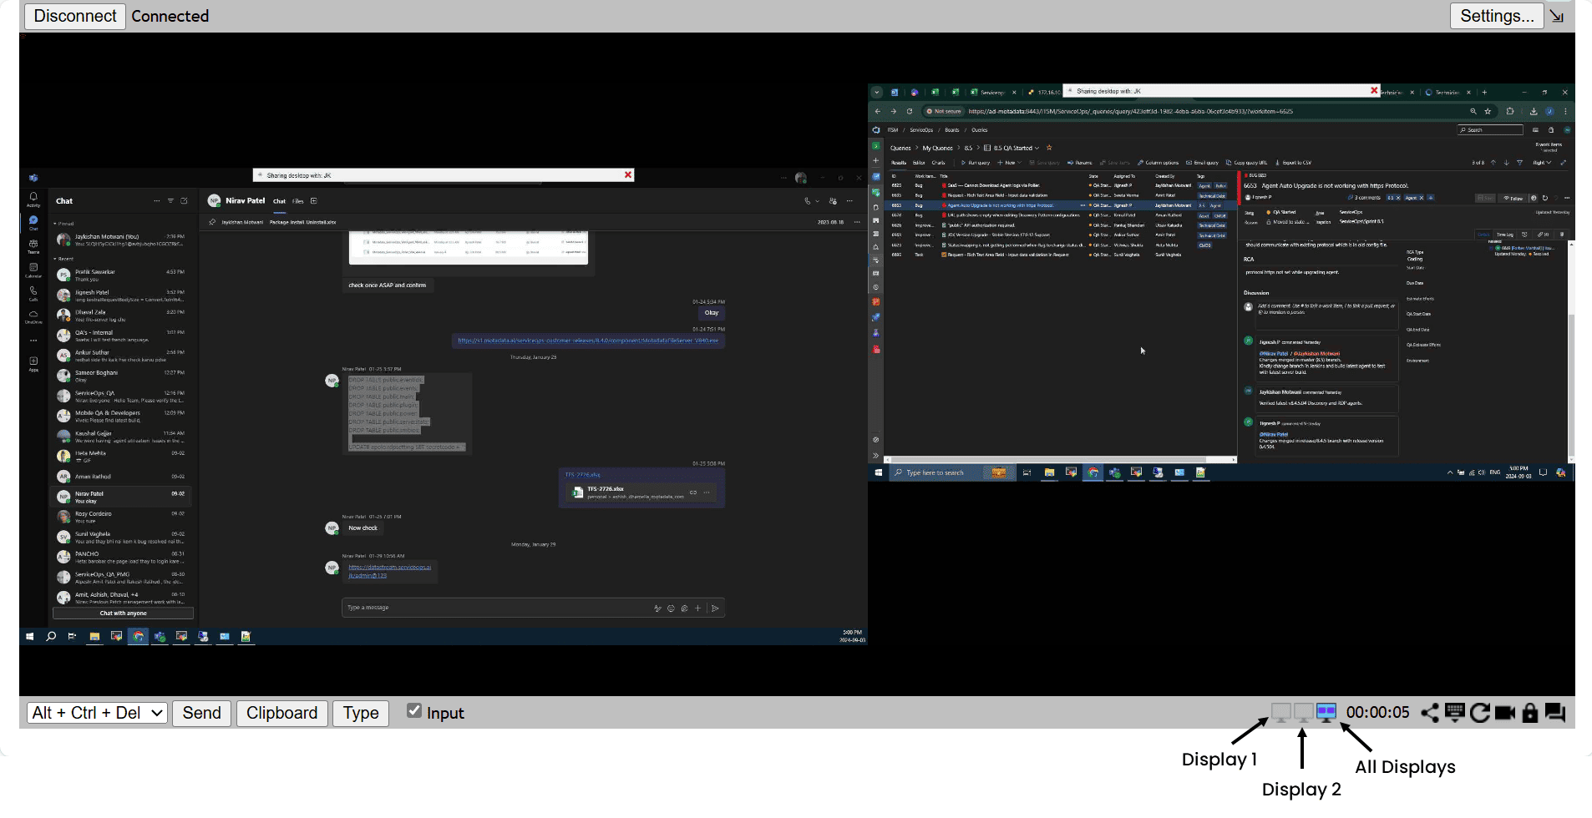Open the Settings... button

click(x=1497, y=16)
